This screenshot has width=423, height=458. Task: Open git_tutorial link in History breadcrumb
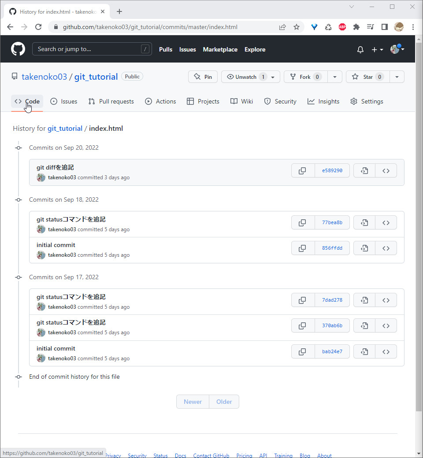[x=65, y=129]
